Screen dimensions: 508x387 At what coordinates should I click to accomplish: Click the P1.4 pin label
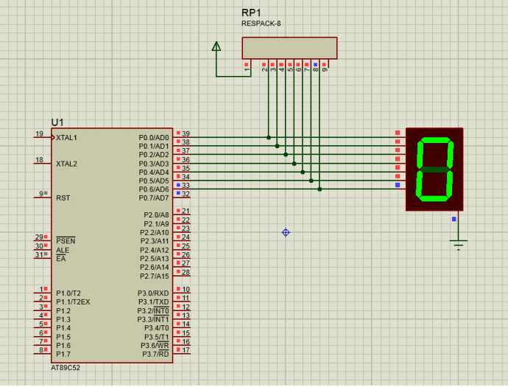[63, 328]
